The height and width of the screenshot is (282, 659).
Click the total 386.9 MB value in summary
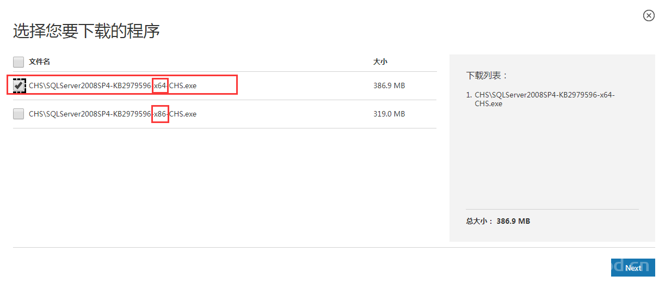click(513, 221)
